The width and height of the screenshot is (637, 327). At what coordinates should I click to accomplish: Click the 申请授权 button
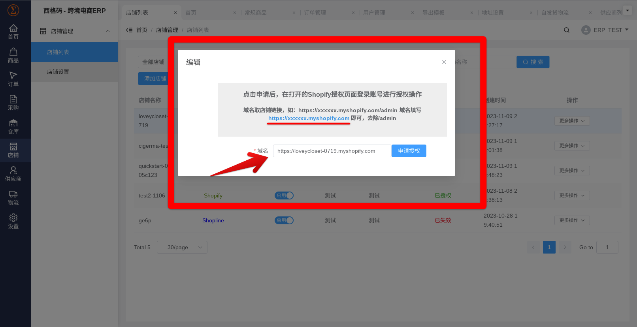click(409, 151)
